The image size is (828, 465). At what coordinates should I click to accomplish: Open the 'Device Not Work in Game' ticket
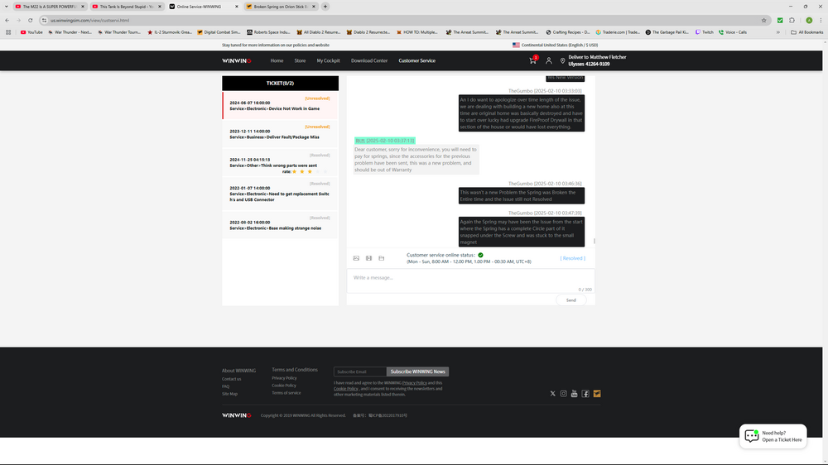280,106
